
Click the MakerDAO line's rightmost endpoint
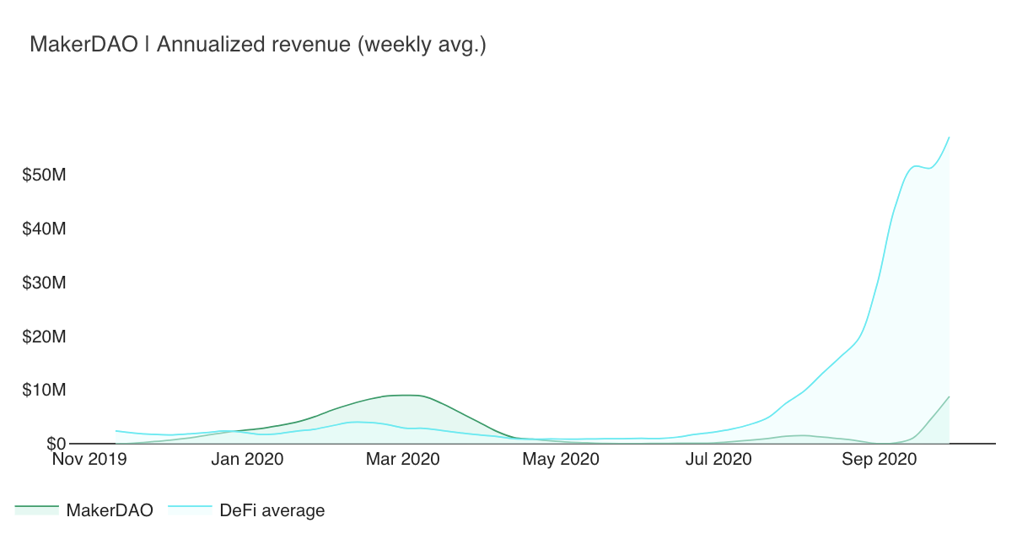click(x=950, y=396)
